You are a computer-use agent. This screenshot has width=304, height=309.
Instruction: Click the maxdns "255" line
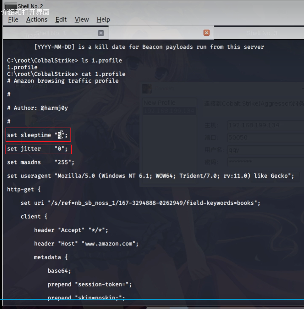coord(41,162)
